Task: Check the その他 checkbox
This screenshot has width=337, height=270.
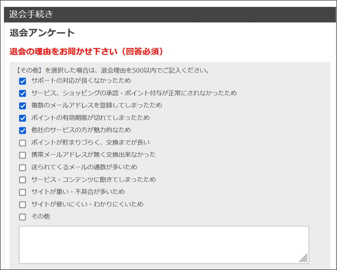Action: [23, 217]
